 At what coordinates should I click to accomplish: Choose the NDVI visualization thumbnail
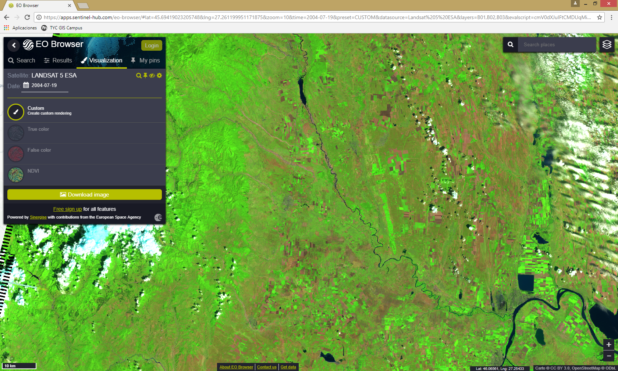click(16, 175)
